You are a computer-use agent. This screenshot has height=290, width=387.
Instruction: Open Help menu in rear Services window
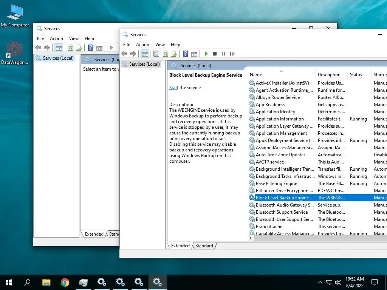point(89,38)
